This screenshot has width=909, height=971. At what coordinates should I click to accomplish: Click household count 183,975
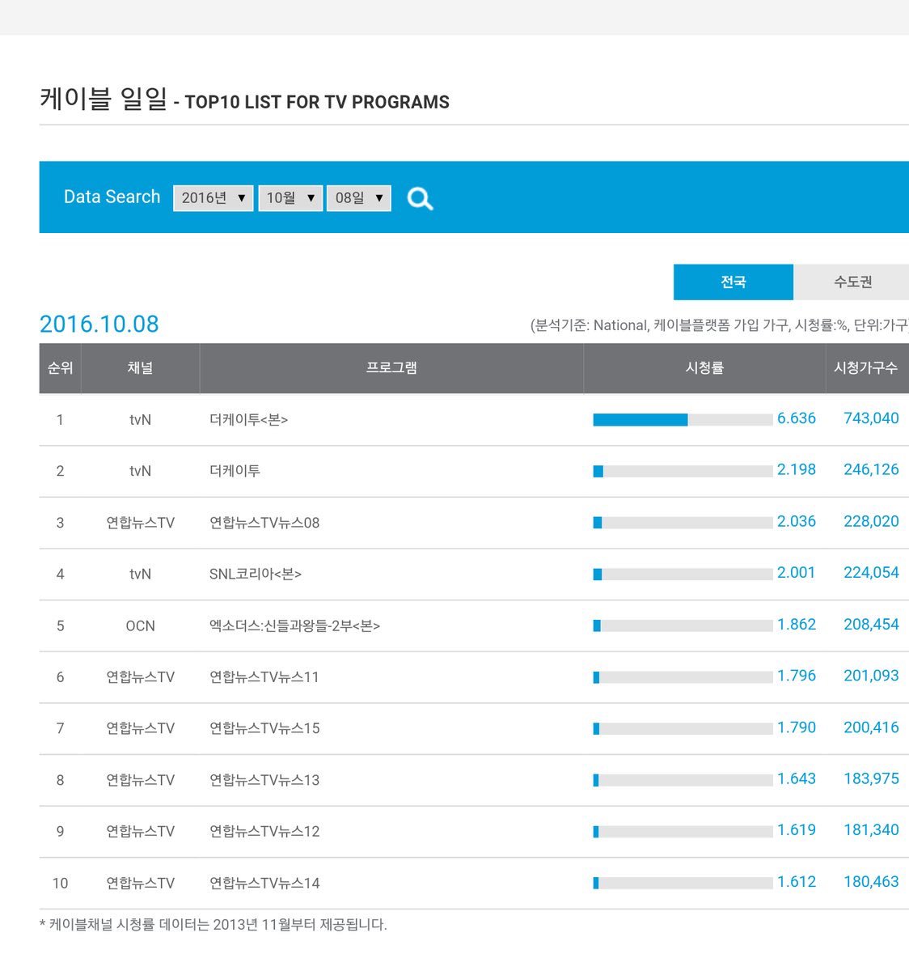(x=871, y=778)
